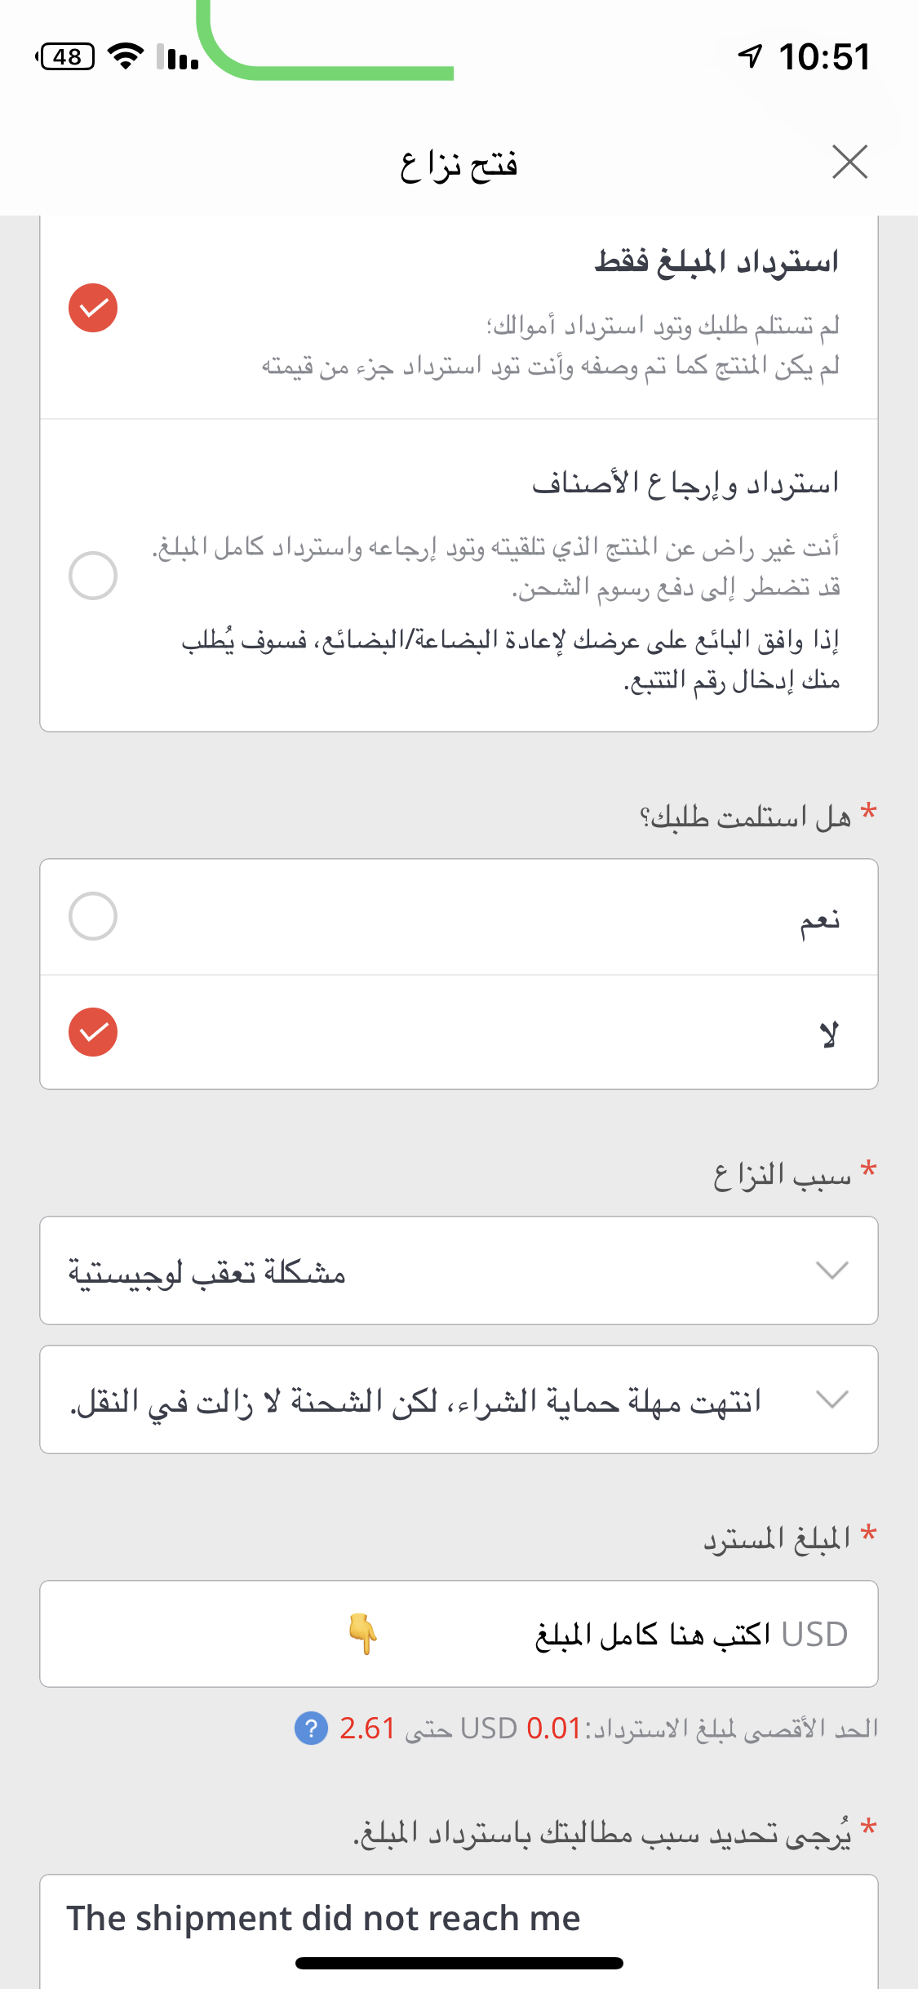This screenshot has width=918, height=1989.
Task: Tap the Wi-Fi status icon
Action: pyautogui.click(x=126, y=56)
